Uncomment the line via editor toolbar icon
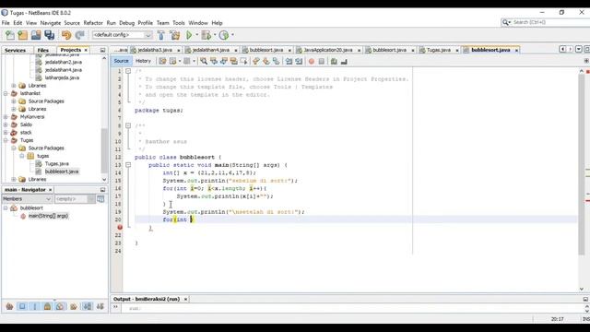This screenshot has height=332, width=590. click(x=344, y=61)
